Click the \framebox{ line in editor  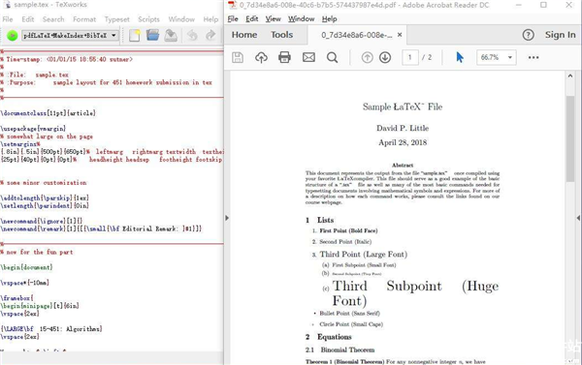click(x=16, y=298)
